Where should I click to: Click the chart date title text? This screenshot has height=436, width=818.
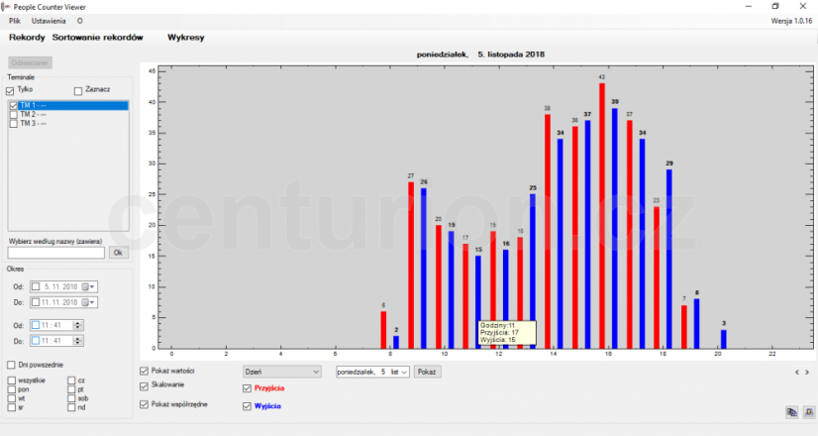coord(480,54)
